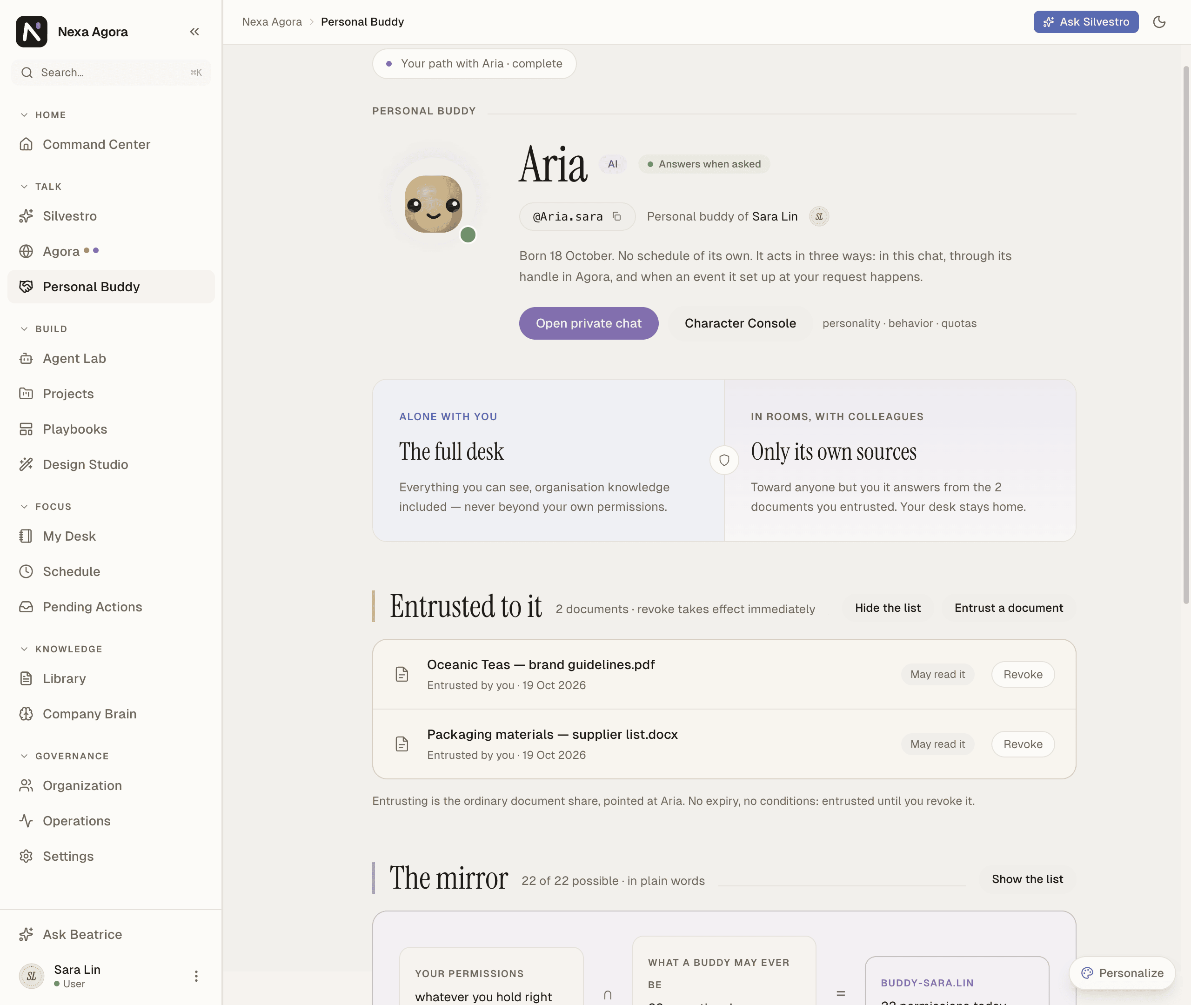The height and width of the screenshot is (1005, 1191).
Task: Open private chat with Aria
Action: (x=589, y=324)
